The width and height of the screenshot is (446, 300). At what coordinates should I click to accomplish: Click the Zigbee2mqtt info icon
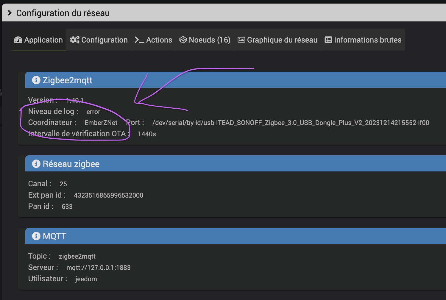tap(36, 80)
